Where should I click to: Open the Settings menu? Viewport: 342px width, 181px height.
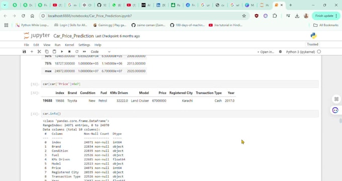[x=84, y=45]
